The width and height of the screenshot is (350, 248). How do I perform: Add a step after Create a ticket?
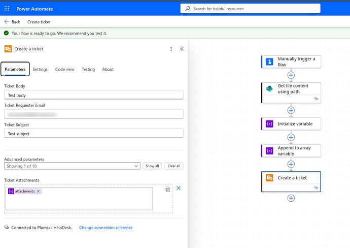click(x=291, y=198)
